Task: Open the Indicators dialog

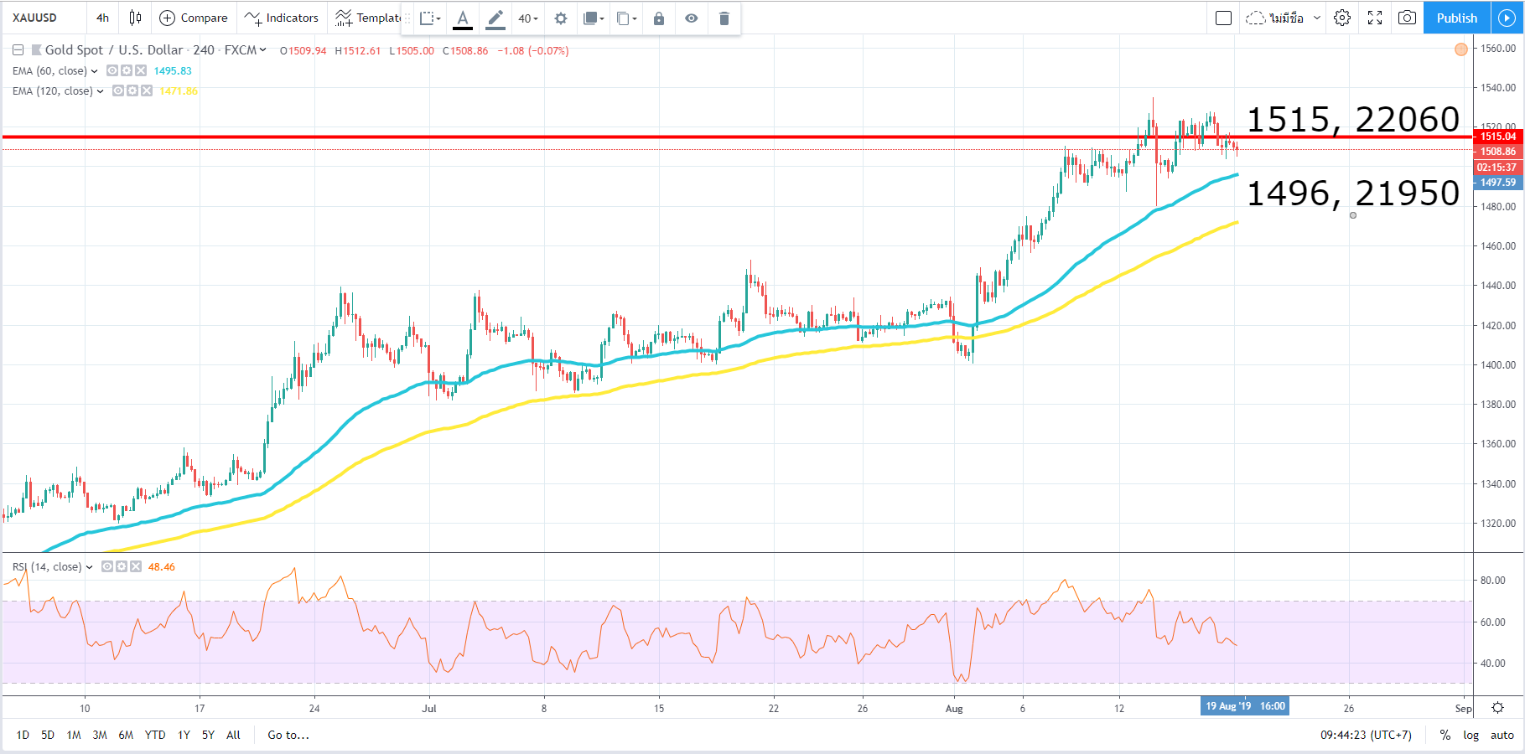Action: click(x=282, y=18)
